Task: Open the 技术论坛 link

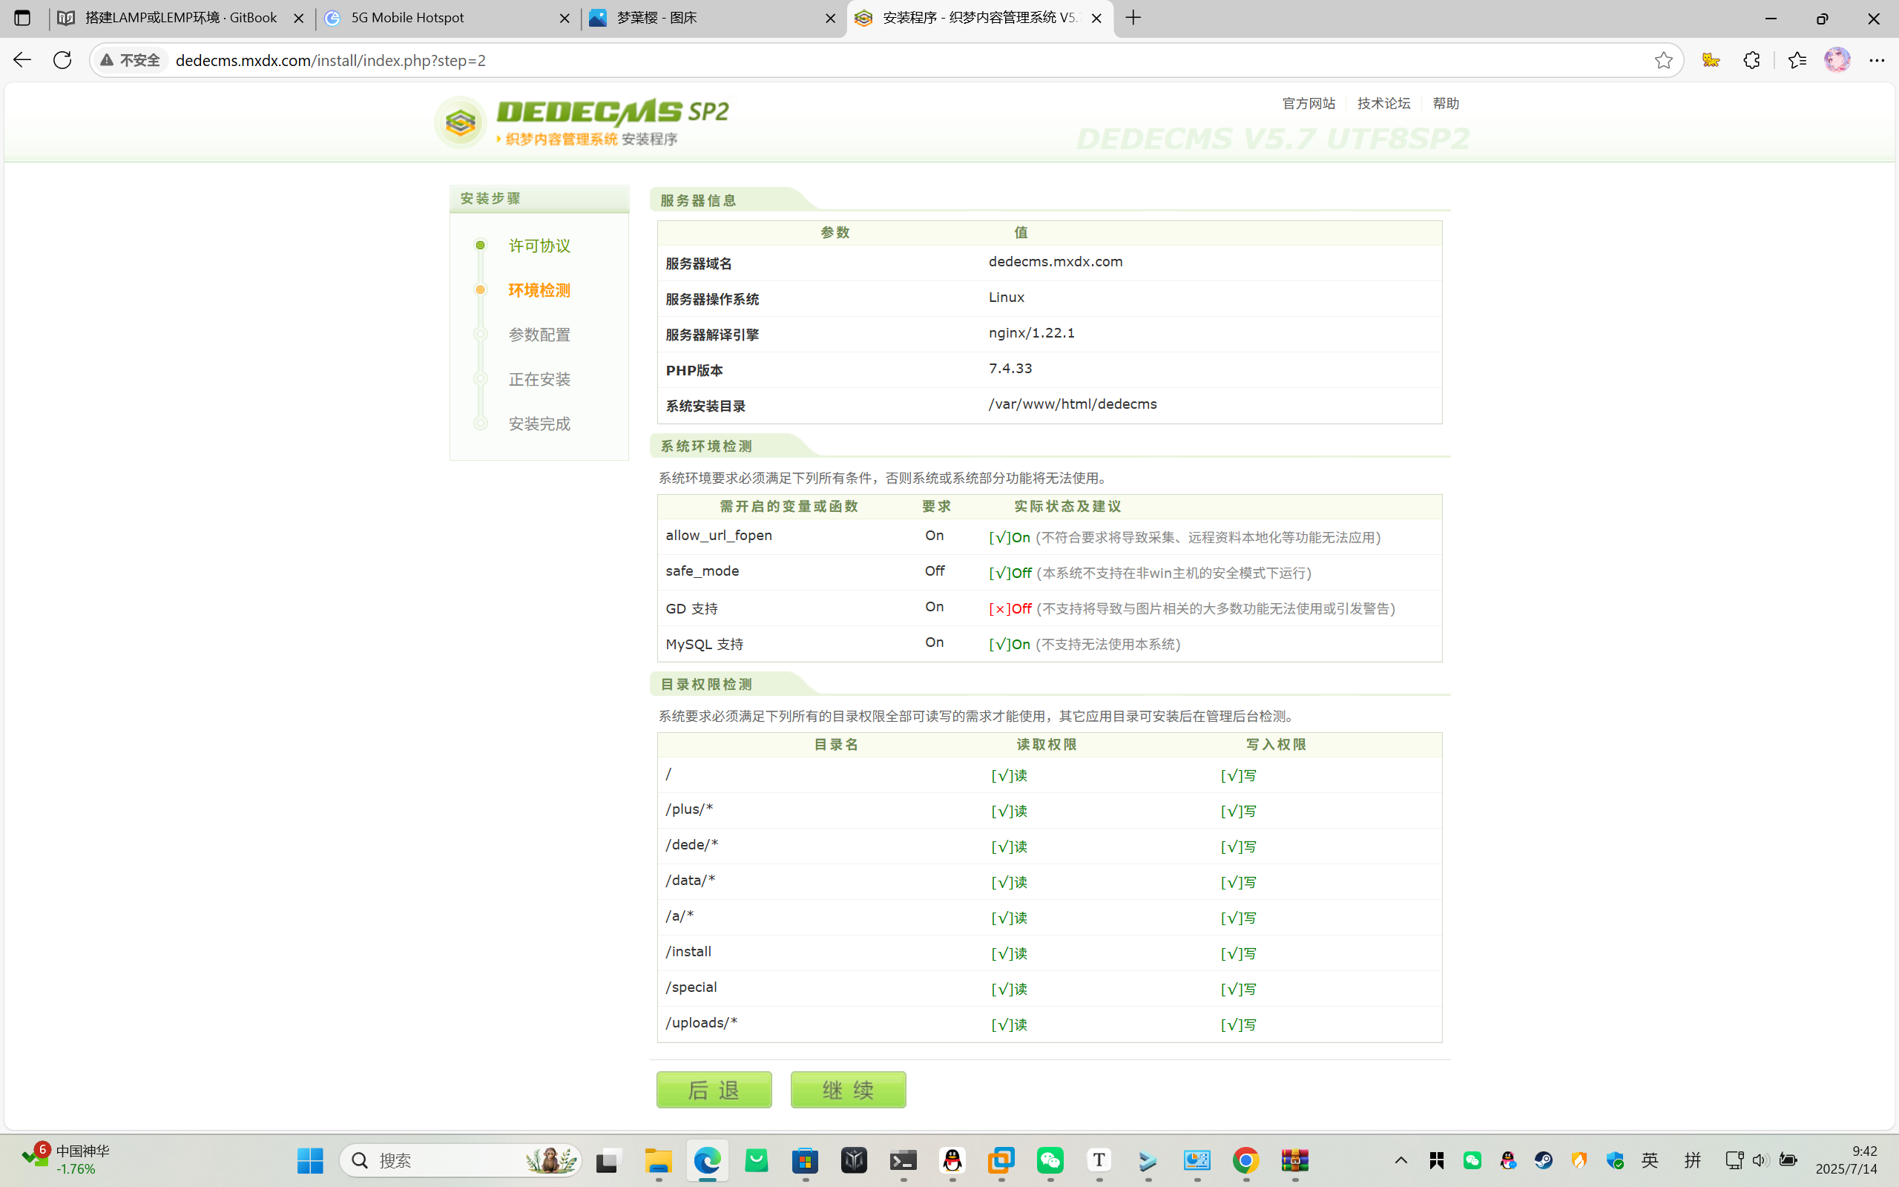Action: click(x=1383, y=104)
